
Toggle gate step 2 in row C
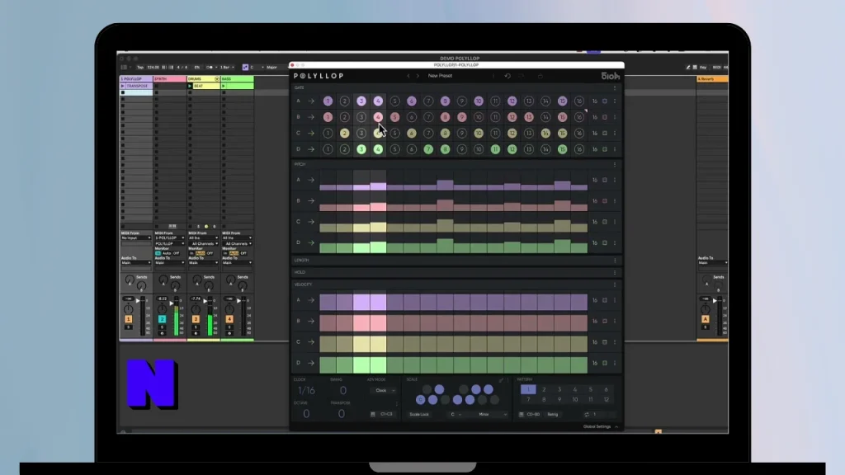[x=344, y=133]
